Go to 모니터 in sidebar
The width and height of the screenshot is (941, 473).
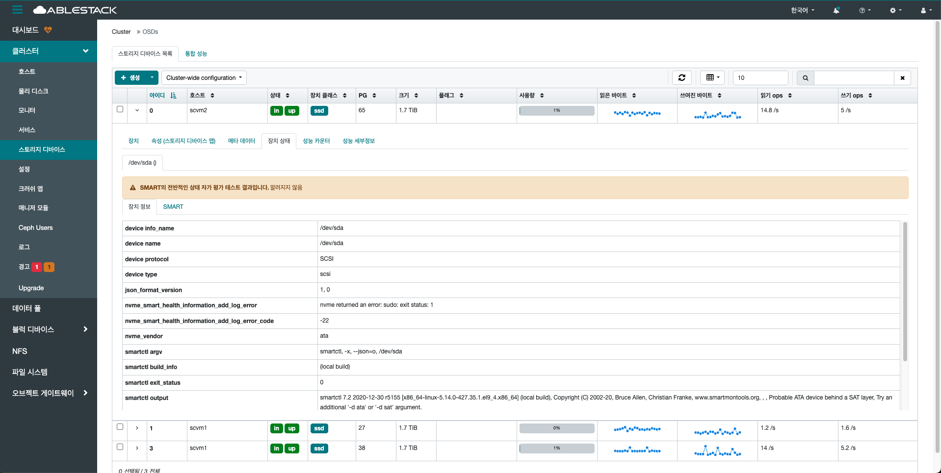tap(27, 110)
